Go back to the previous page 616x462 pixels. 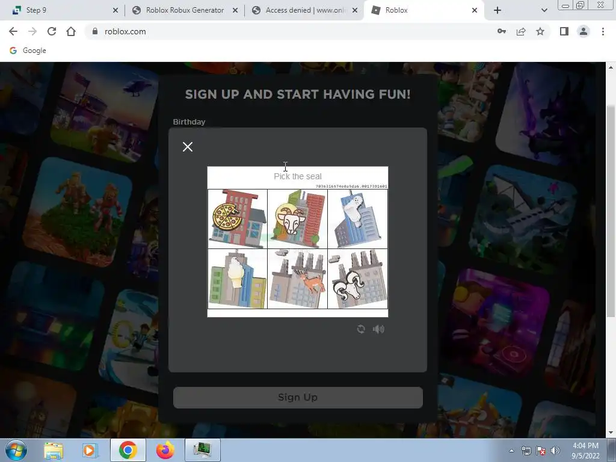13,31
